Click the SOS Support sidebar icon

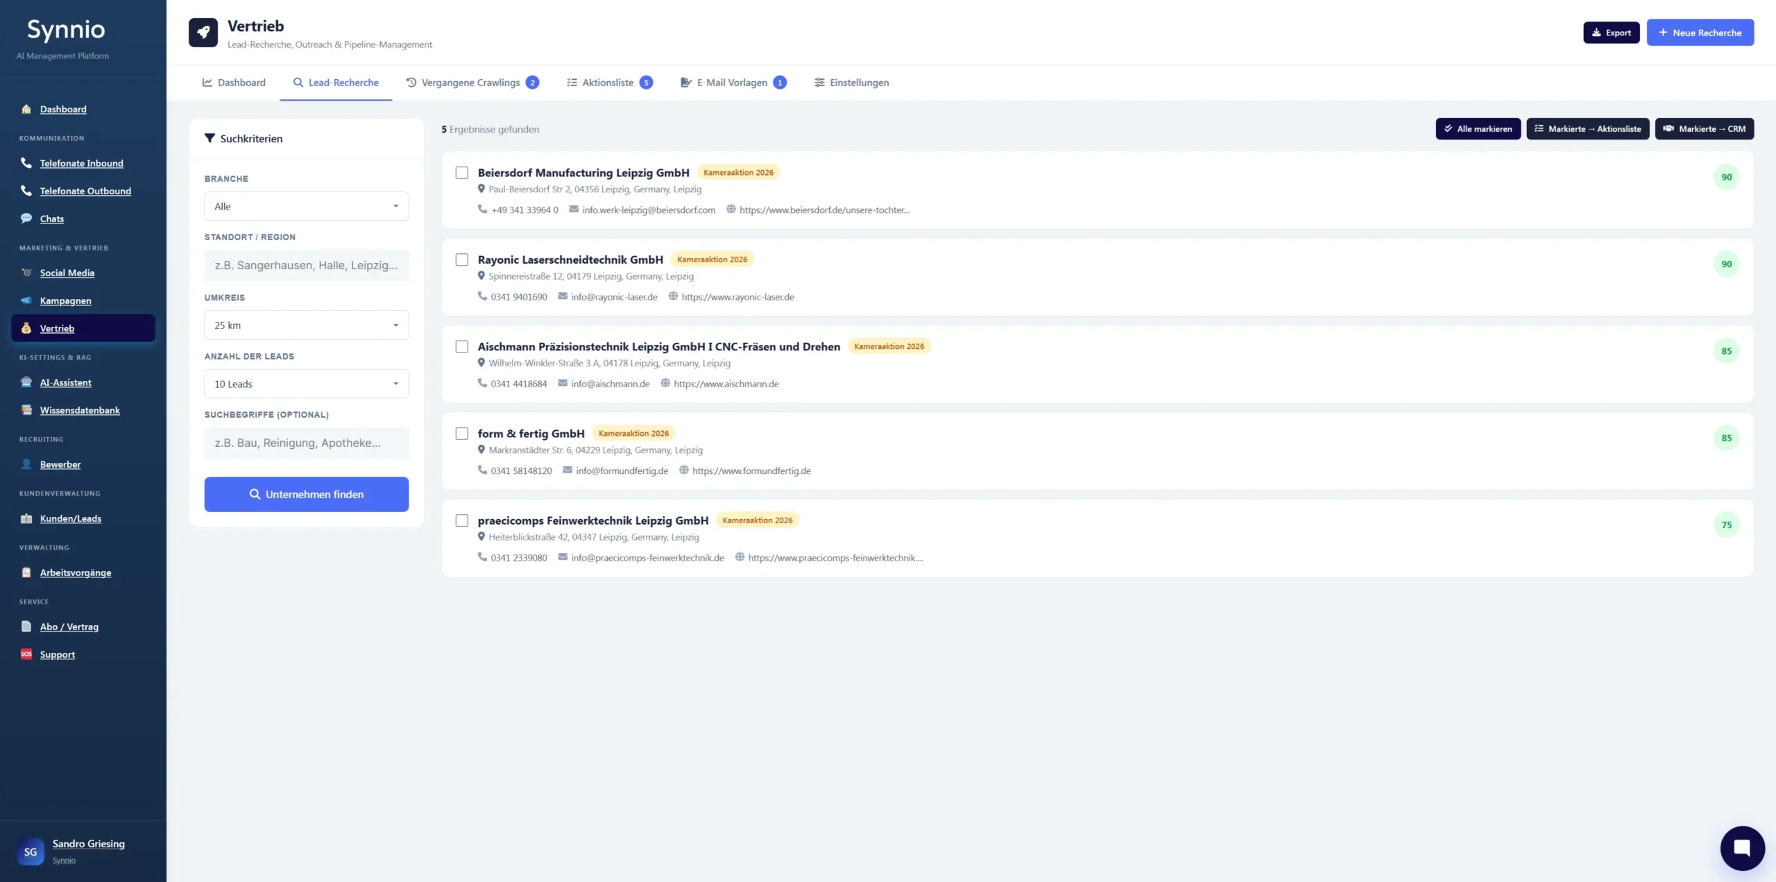coord(26,654)
